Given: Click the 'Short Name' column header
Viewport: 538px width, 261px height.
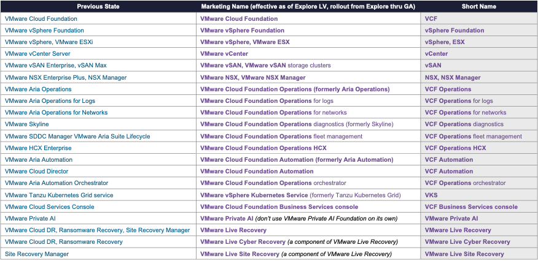Looking at the screenshot, I should pyautogui.click(x=478, y=7).
